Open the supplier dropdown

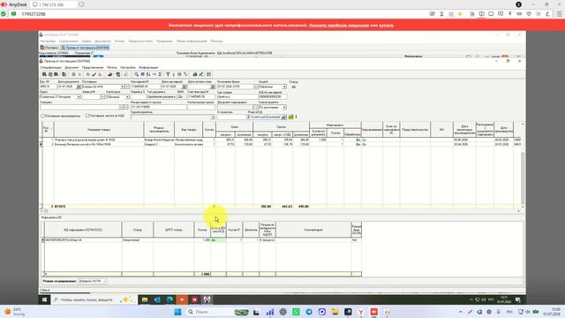[122, 87]
